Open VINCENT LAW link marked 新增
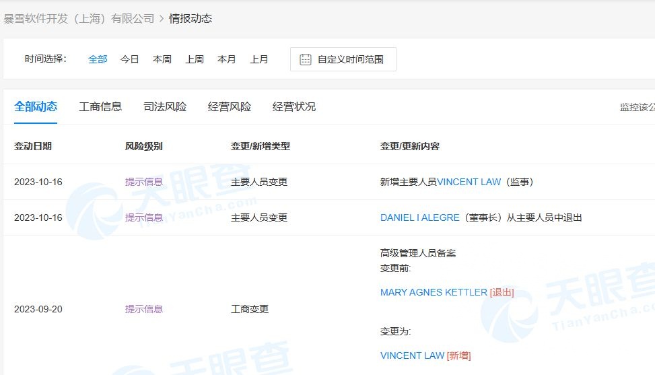 [412, 355]
